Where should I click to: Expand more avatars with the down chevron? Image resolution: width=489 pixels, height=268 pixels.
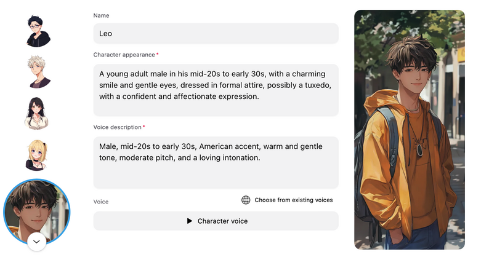pos(37,242)
